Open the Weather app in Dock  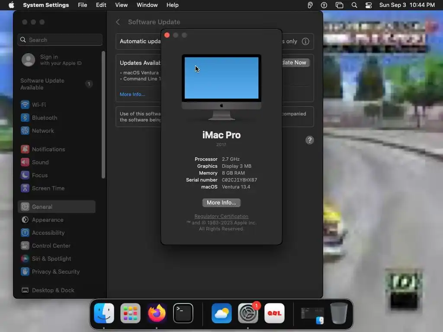pyautogui.click(x=221, y=313)
